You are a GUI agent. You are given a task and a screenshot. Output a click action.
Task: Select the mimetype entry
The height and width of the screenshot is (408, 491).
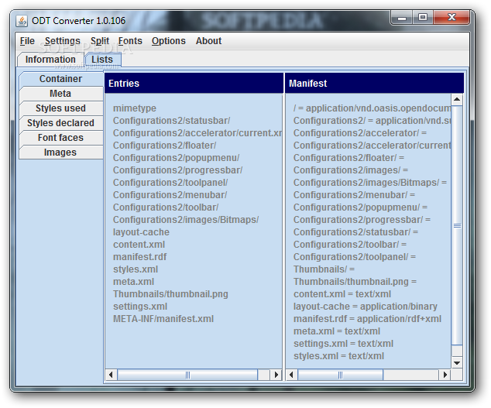tap(135, 108)
